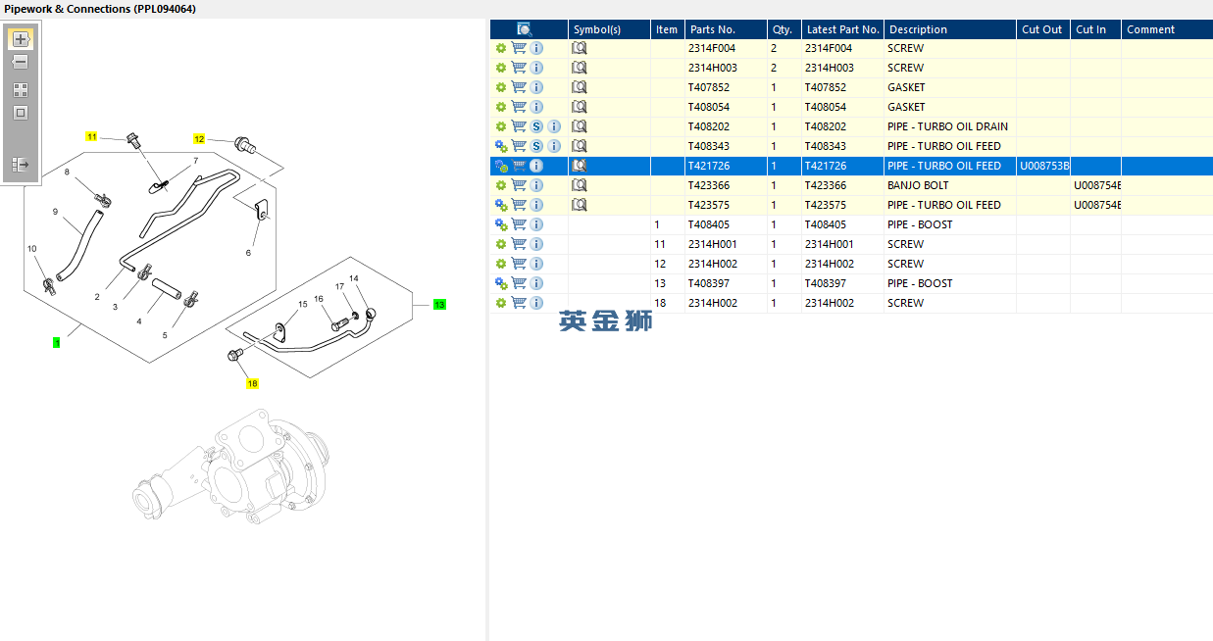Select the zoom in tool in diagram toolbar
The height and width of the screenshot is (641, 1213).
(21, 39)
